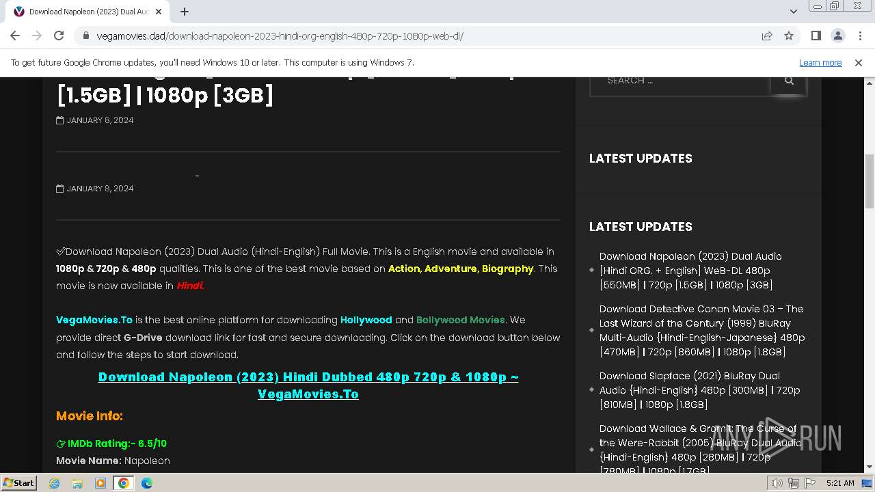The width and height of the screenshot is (875, 492).
Task: Click the search magnifier button
Action: coord(789,81)
